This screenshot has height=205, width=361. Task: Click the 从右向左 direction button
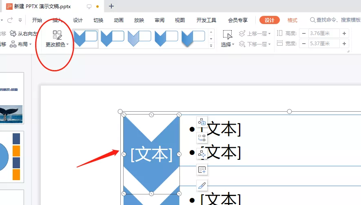(24, 33)
